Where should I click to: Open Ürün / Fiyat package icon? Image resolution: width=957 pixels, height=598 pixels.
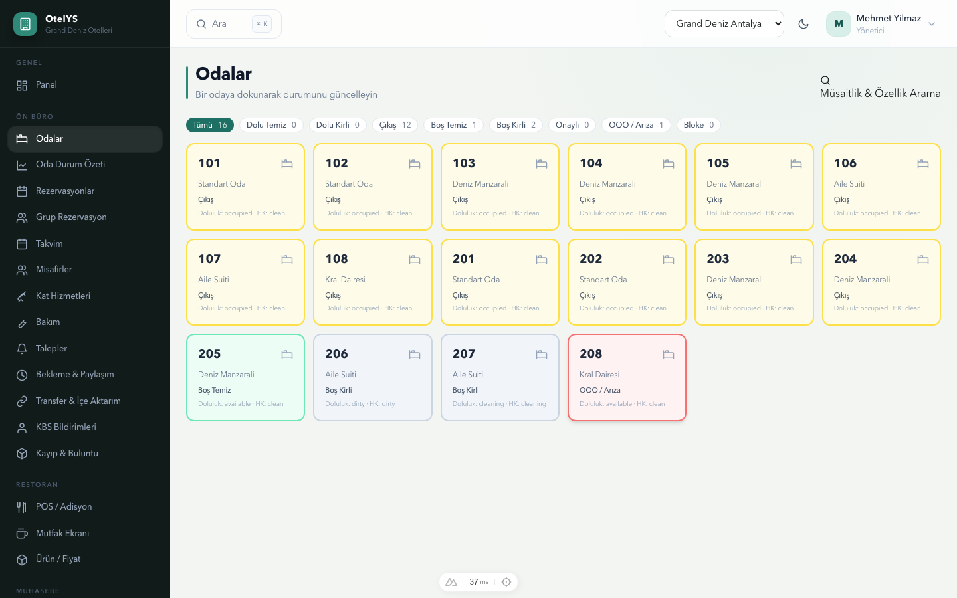(x=22, y=559)
